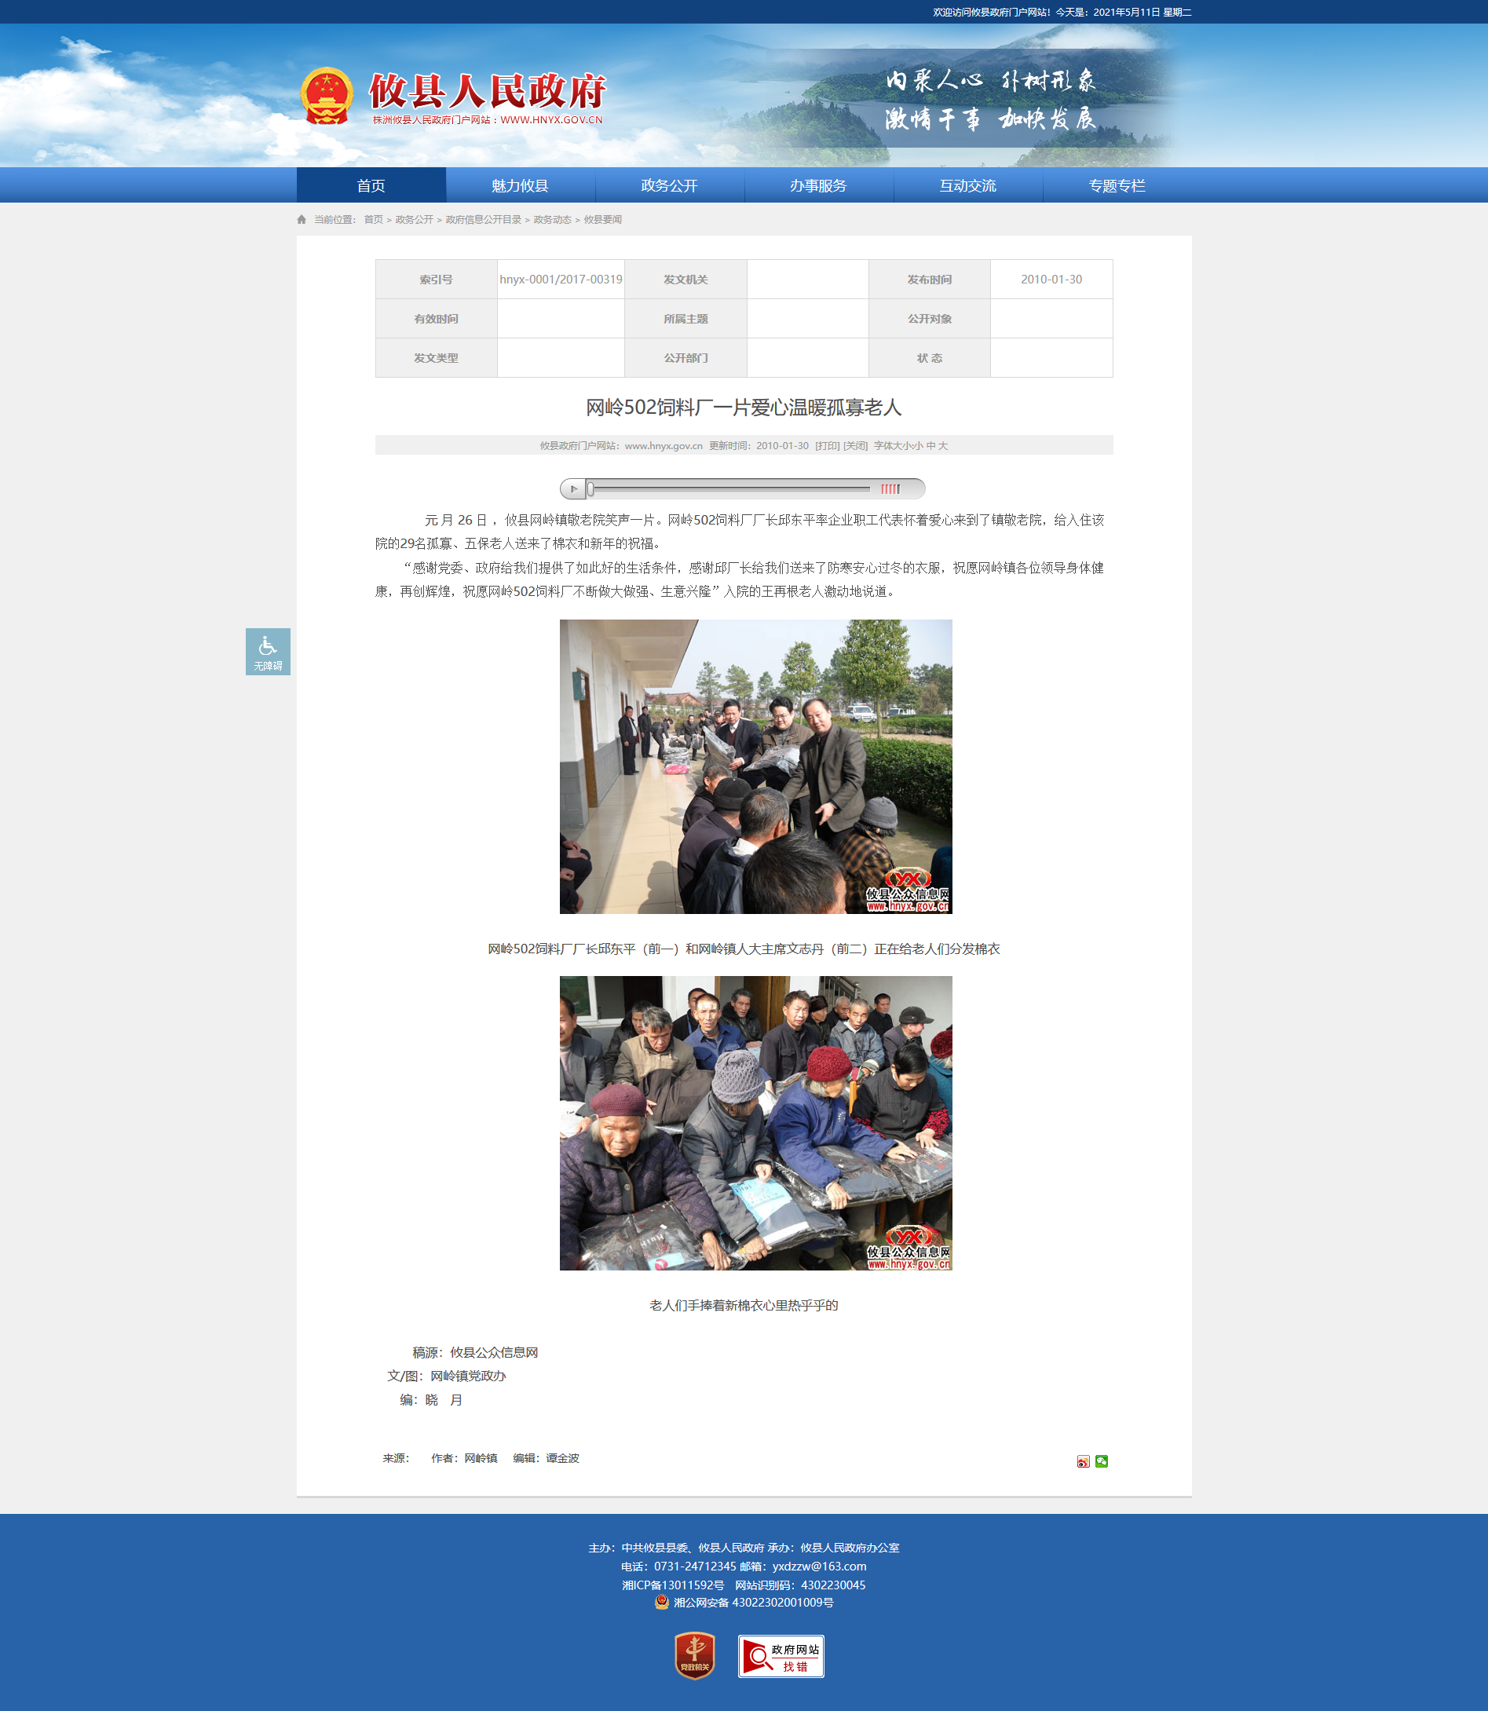
Task: Click the first photo of coat distribution
Action: tap(755, 766)
